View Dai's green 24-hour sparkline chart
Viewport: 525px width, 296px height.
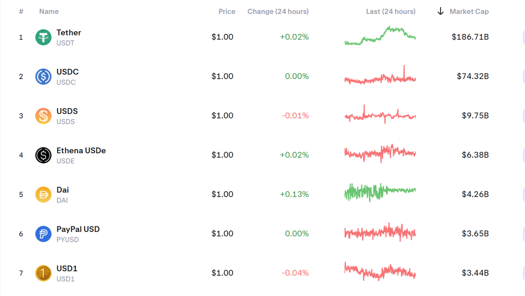coord(380,192)
